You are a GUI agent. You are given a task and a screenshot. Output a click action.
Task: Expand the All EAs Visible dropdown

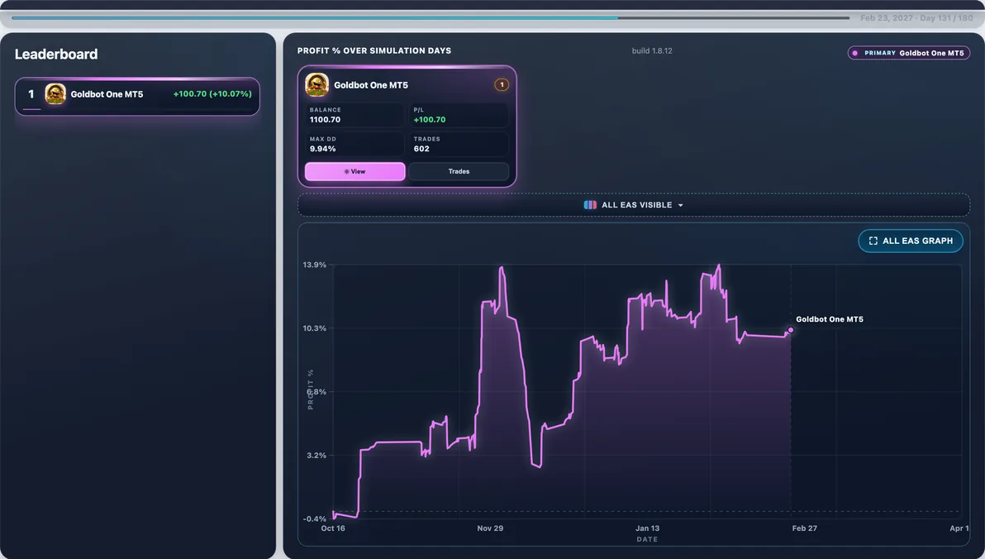[633, 205]
